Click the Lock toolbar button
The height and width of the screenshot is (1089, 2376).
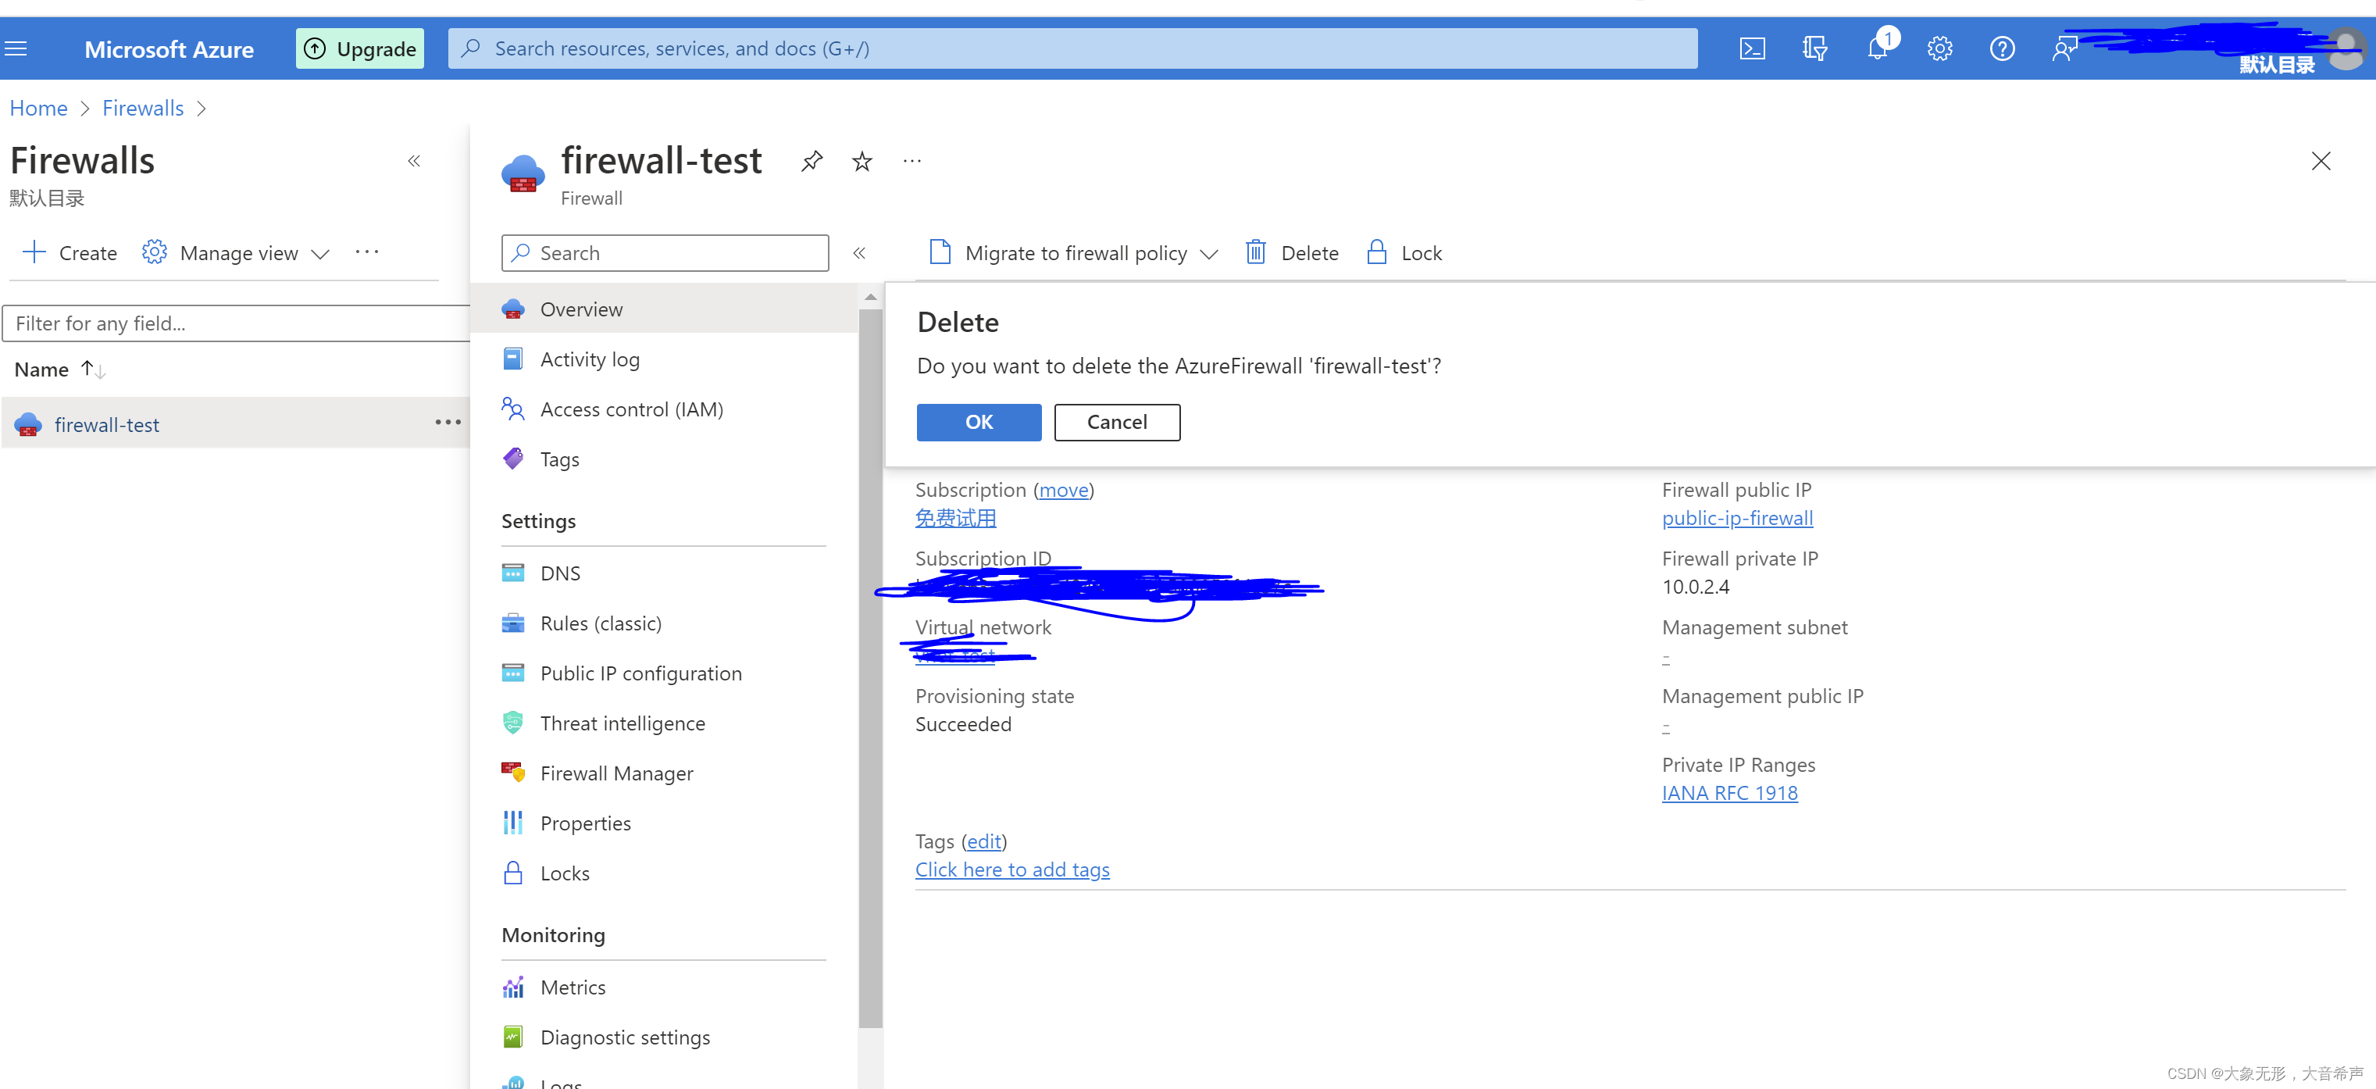1404,253
